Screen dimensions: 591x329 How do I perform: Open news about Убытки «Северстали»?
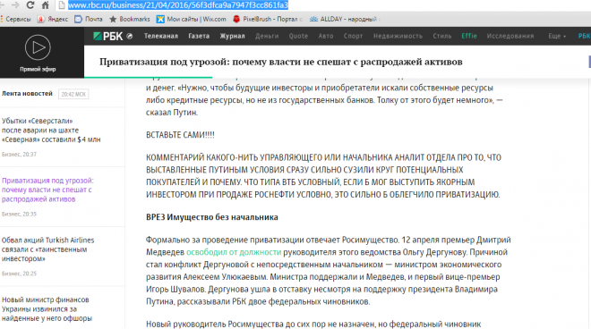51,131
